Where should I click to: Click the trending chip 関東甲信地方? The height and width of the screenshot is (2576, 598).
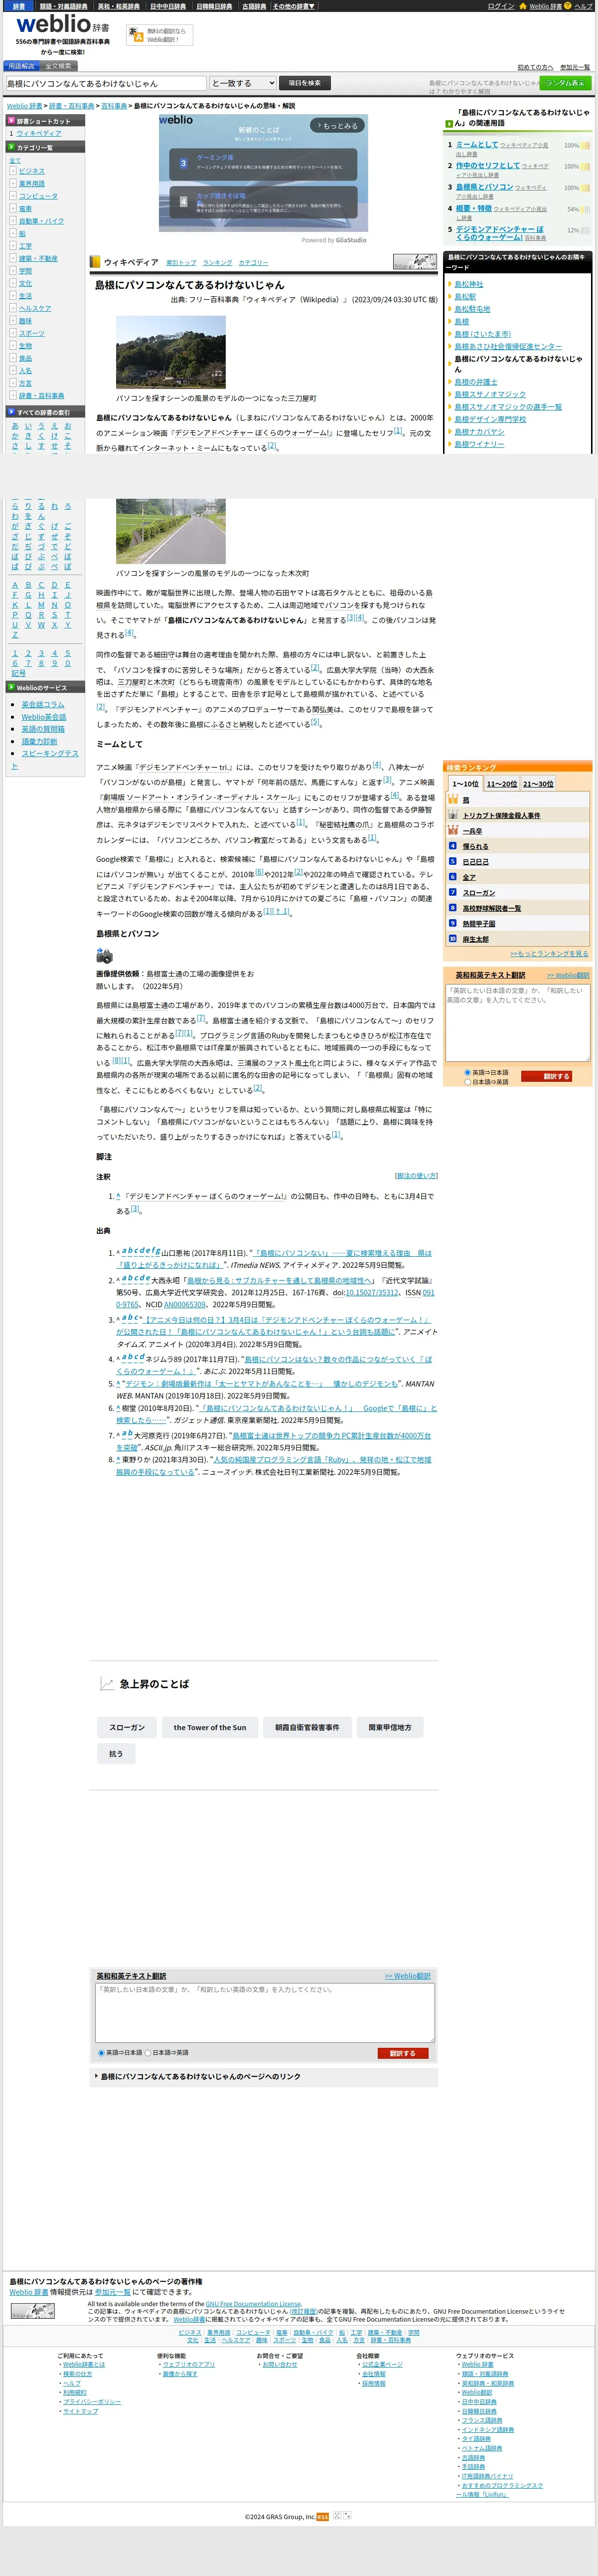coord(390,1727)
